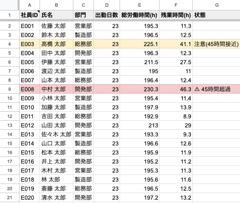
Task: Select overtime value 46.3
Action: 176,89
